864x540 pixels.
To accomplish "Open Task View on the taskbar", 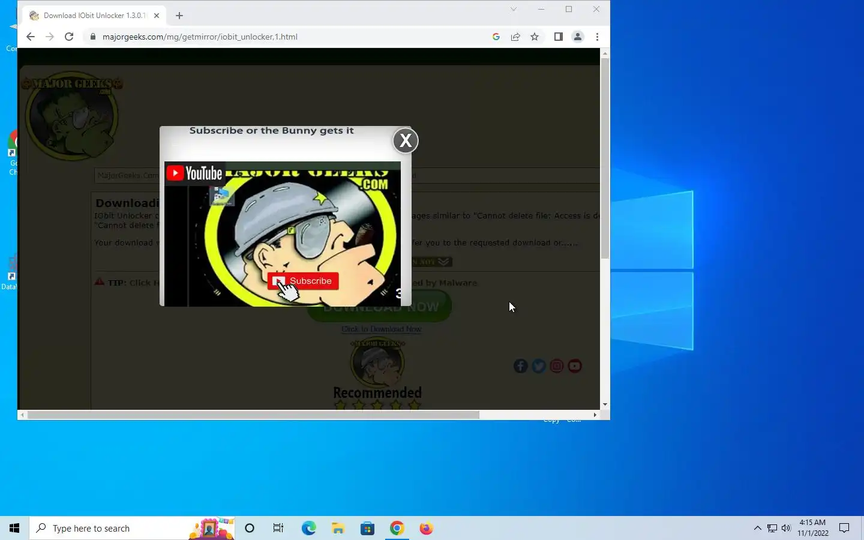I will (x=278, y=528).
